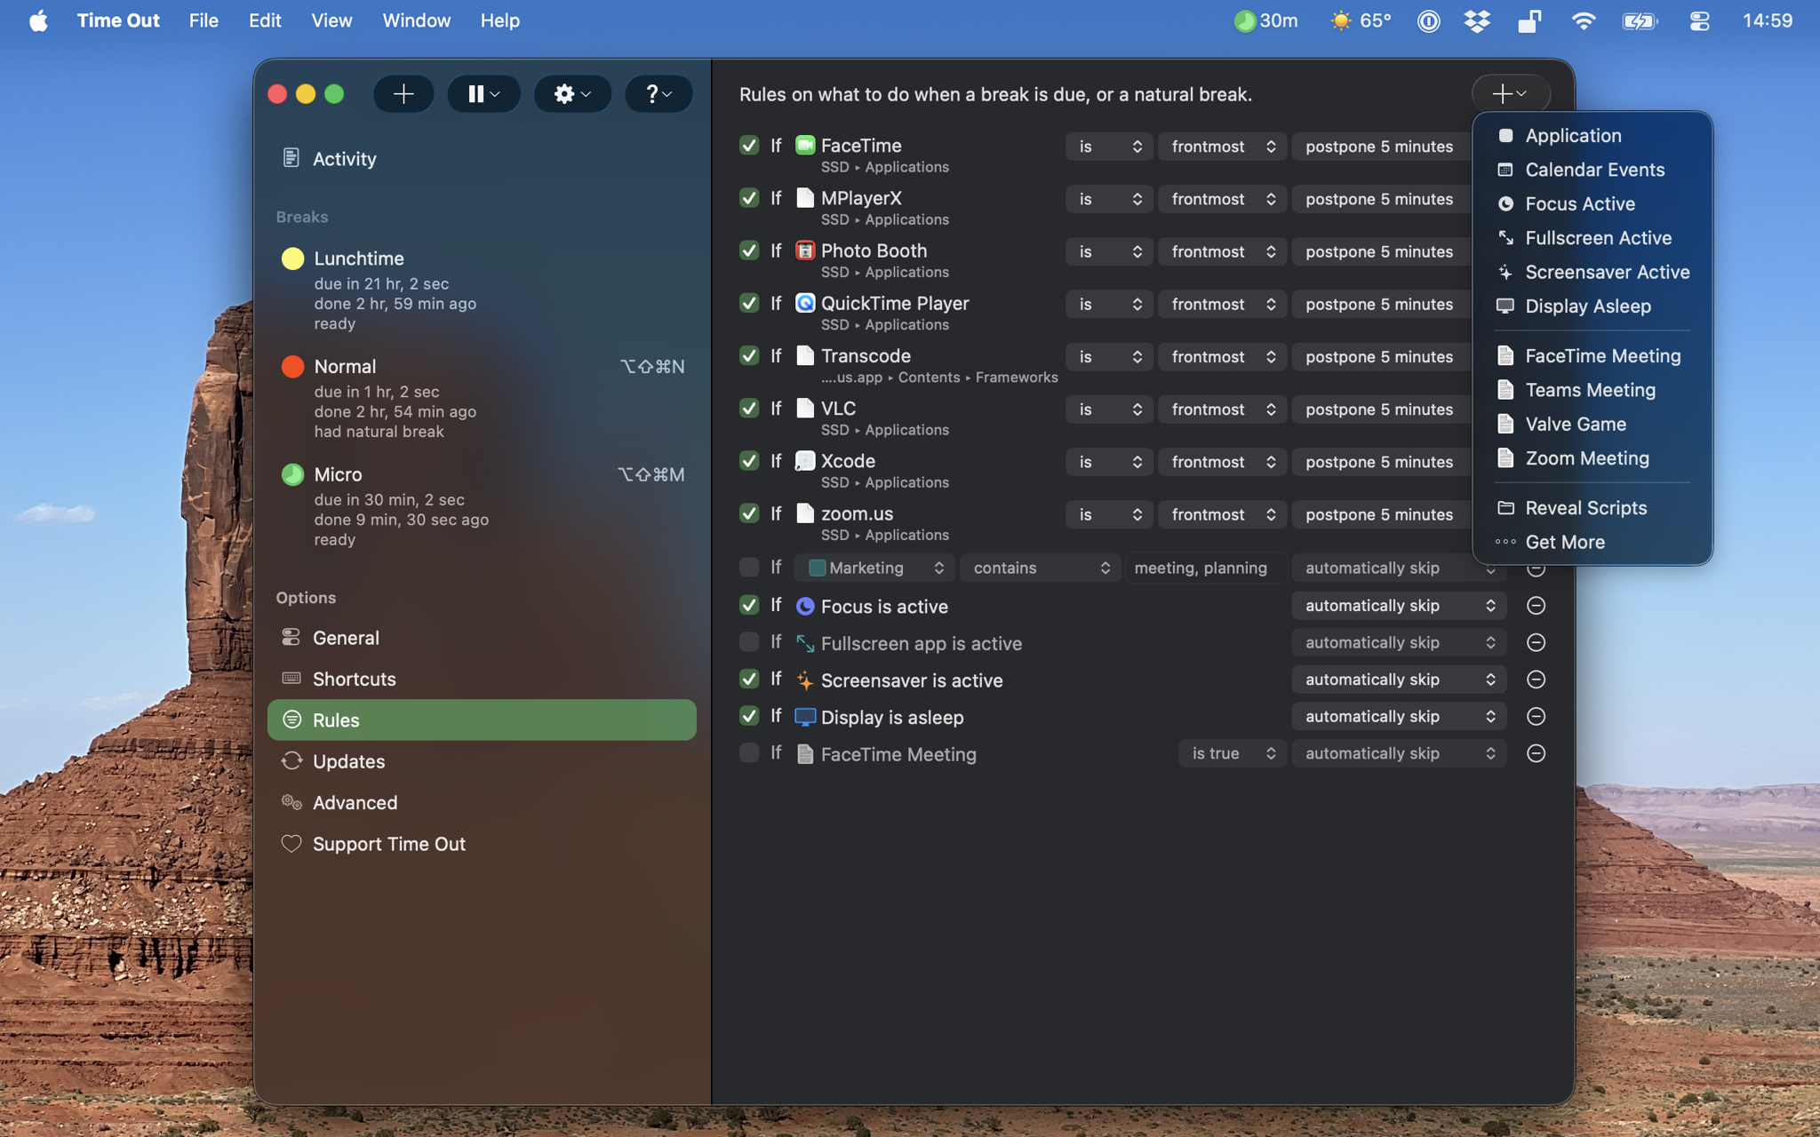
Task: Choose Calendar Events from add rule menu
Action: pos(1592,170)
